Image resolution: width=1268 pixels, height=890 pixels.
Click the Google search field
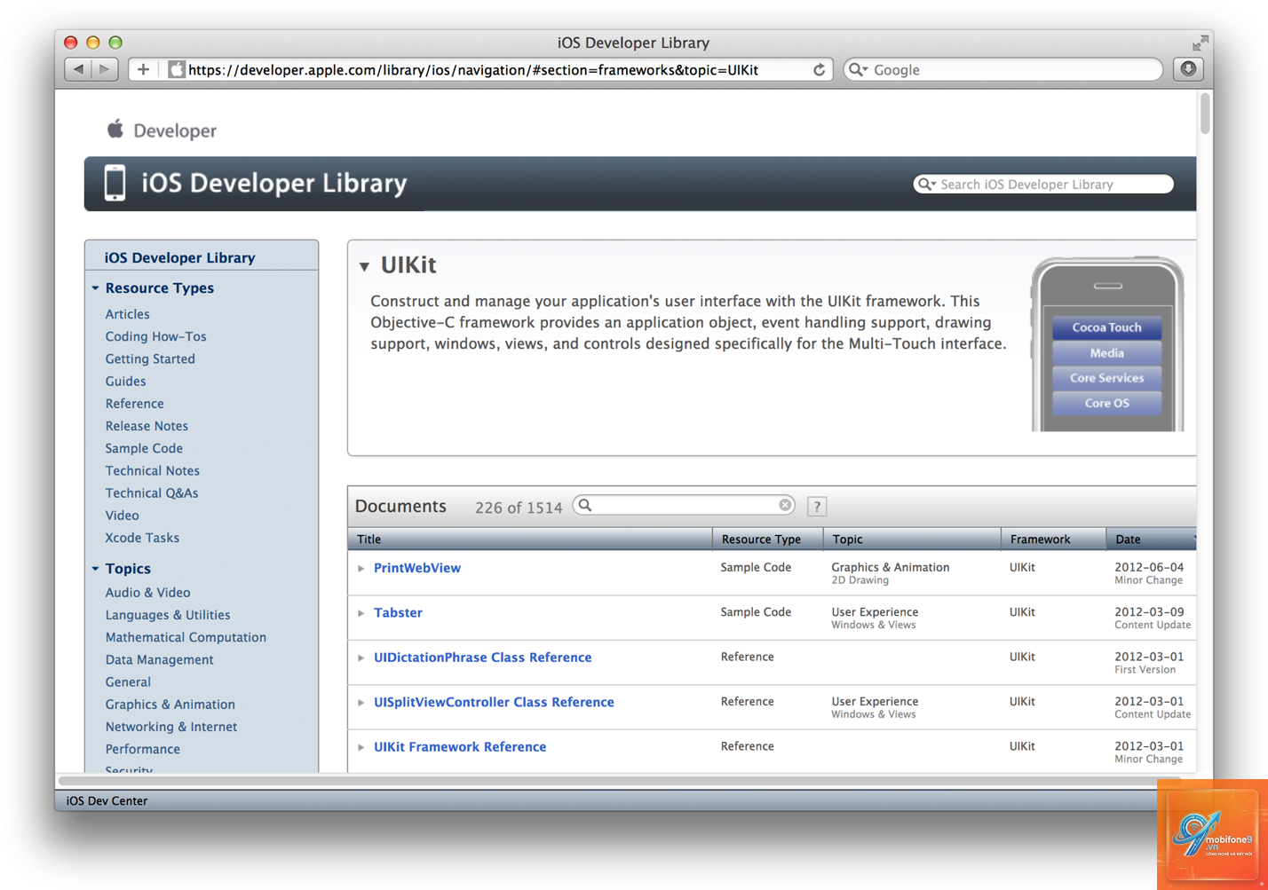(x=1003, y=69)
